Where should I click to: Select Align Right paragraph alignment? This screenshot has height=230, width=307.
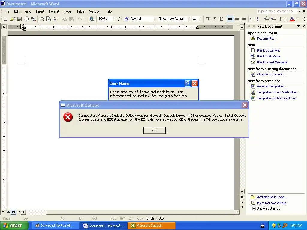[x=244, y=19]
